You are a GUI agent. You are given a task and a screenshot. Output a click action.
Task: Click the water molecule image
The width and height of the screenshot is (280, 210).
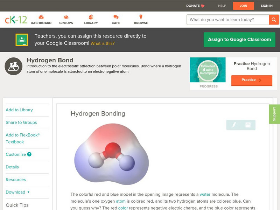point(112,154)
